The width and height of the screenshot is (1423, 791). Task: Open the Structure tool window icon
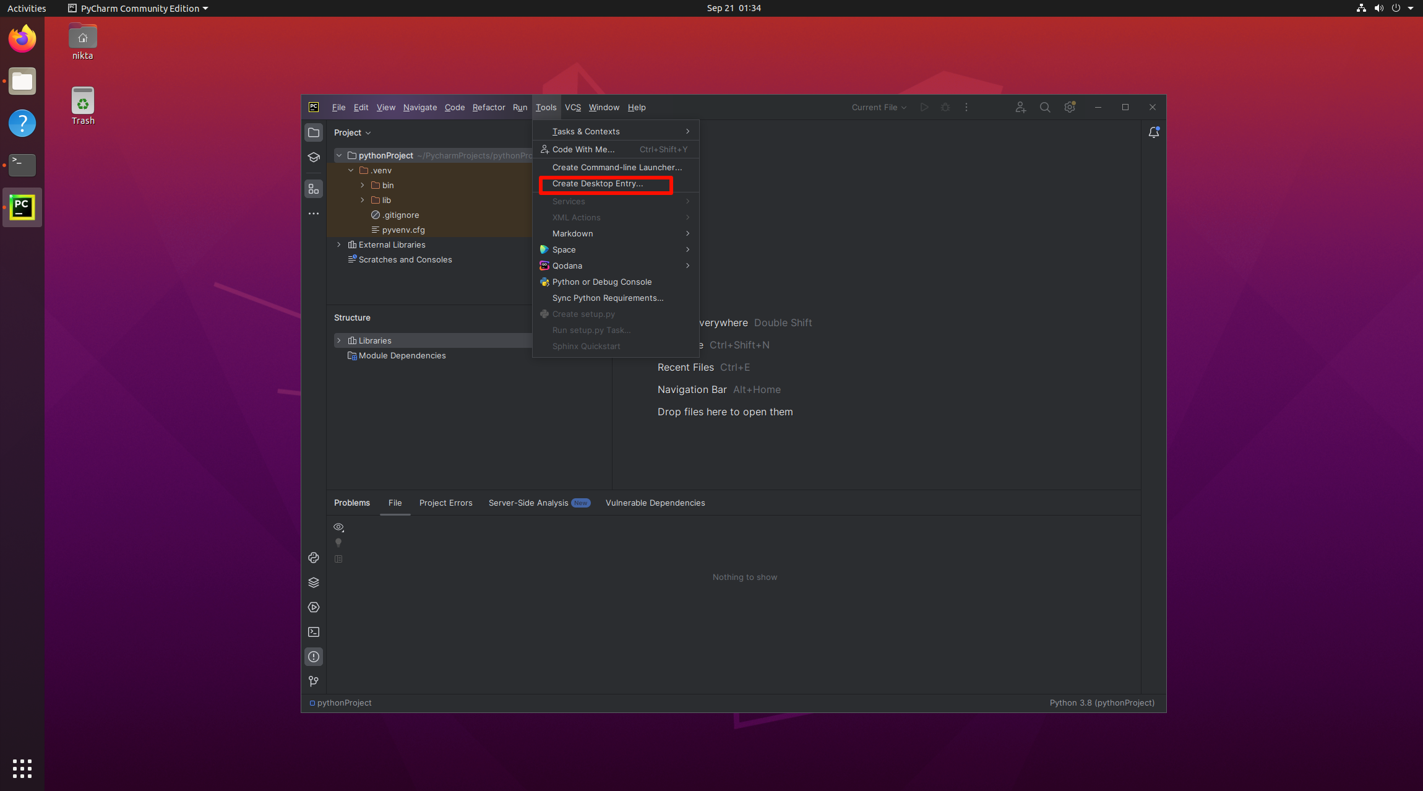point(314,189)
